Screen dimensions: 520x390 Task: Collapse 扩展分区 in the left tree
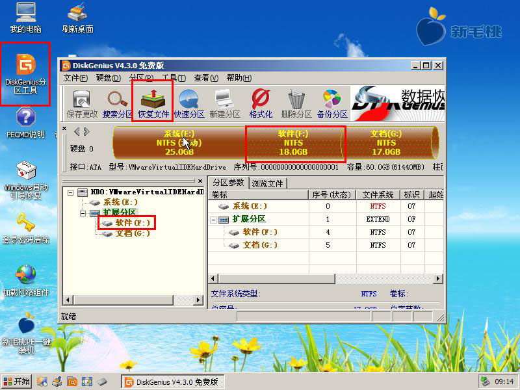(x=83, y=213)
